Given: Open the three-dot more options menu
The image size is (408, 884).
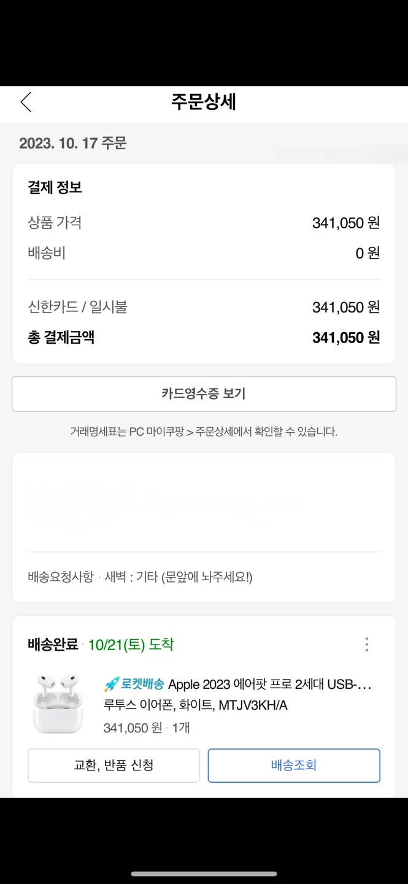Looking at the screenshot, I should coord(366,644).
